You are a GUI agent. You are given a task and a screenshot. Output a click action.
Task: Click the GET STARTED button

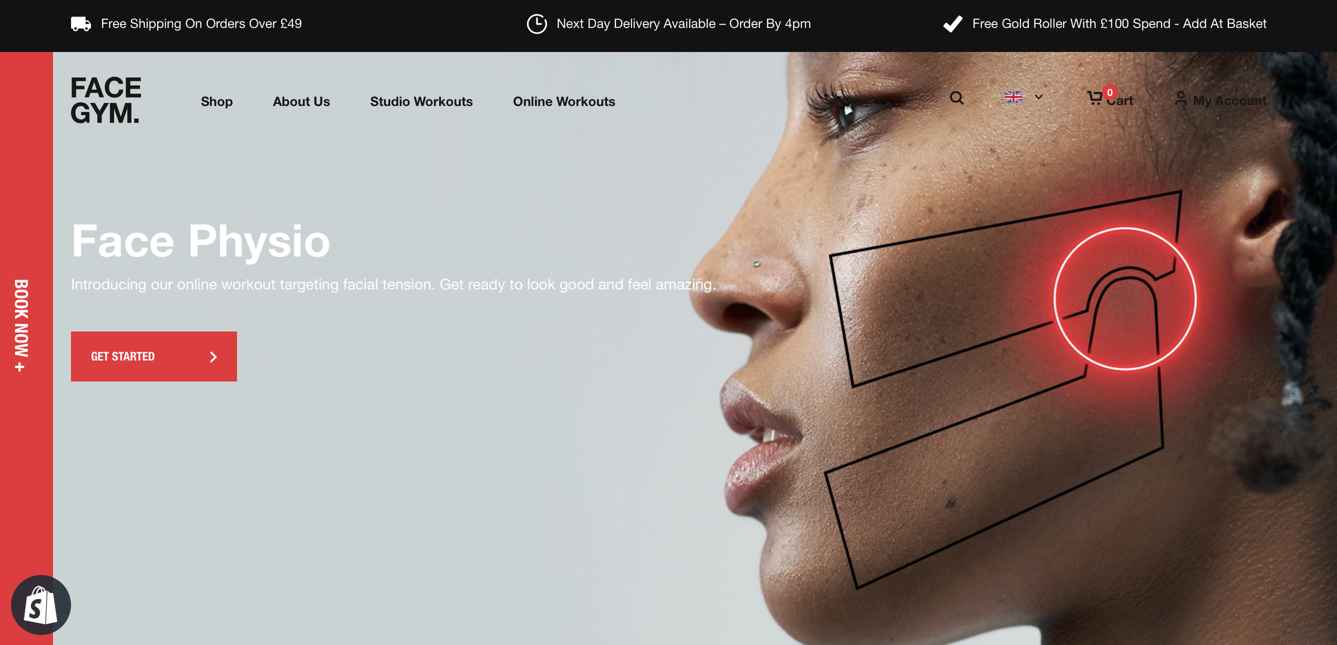(x=154, y=356)
